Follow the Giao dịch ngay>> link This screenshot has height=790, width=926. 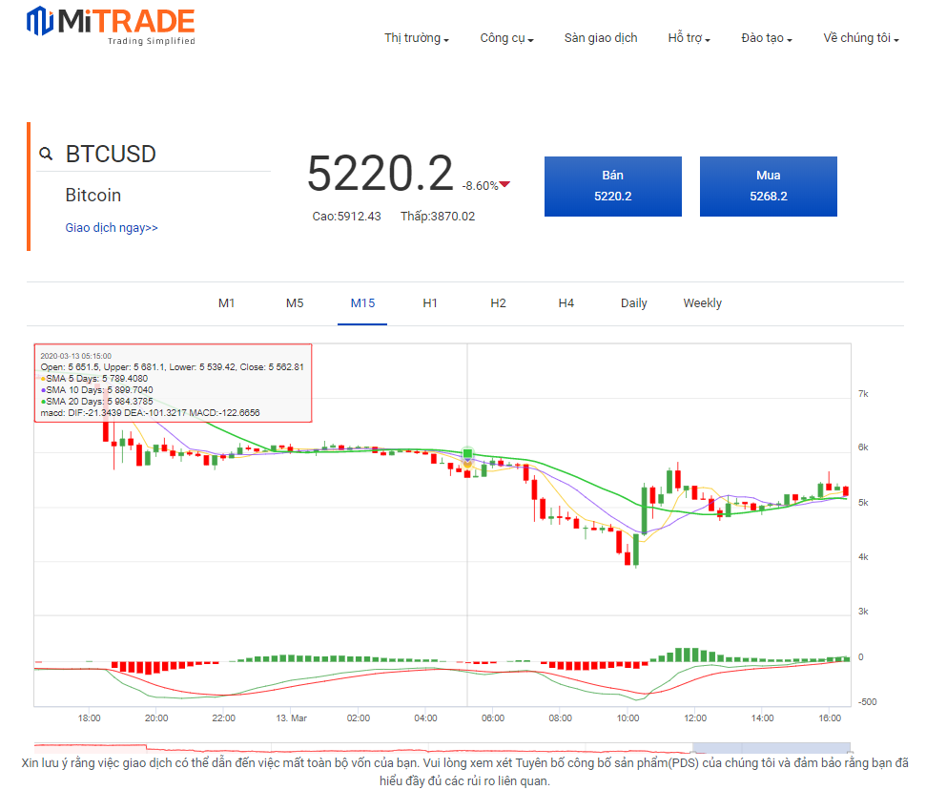point(112,228)
